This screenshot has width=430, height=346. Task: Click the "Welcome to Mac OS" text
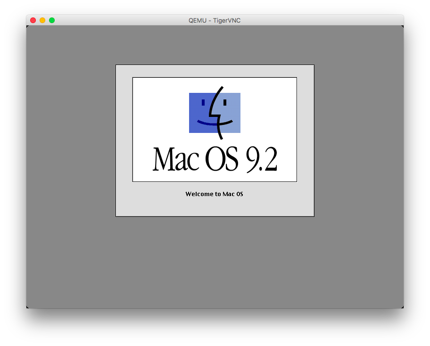215,194
